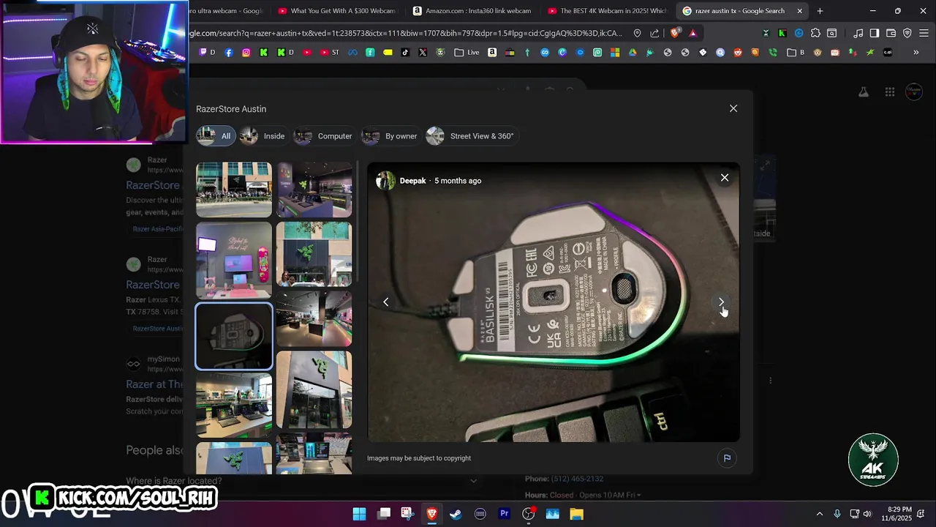This screenshot has height=527, width=936.
Task: Select the Inside photos filter
Action: [x=263, y=136]
